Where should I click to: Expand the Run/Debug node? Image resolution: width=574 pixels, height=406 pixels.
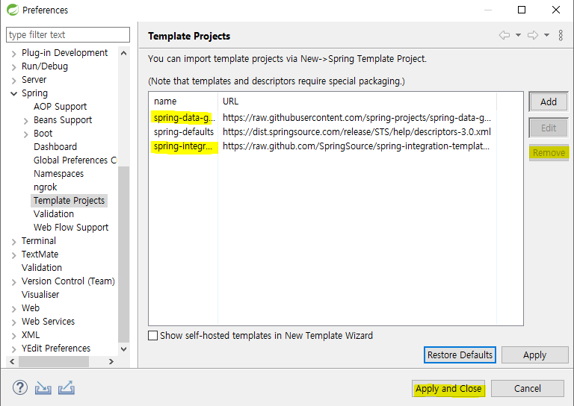pos(14,67)
